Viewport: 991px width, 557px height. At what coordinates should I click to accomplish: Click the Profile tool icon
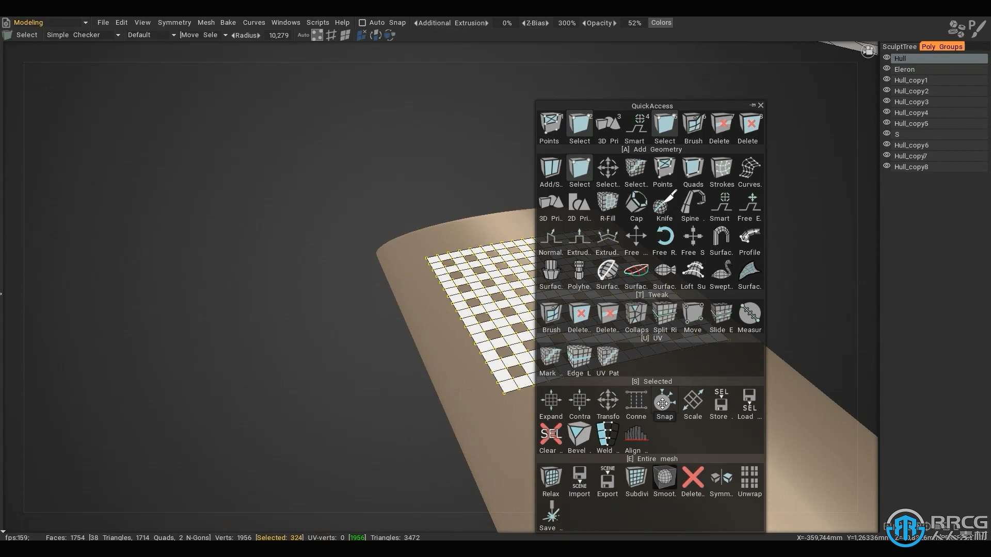749,241
